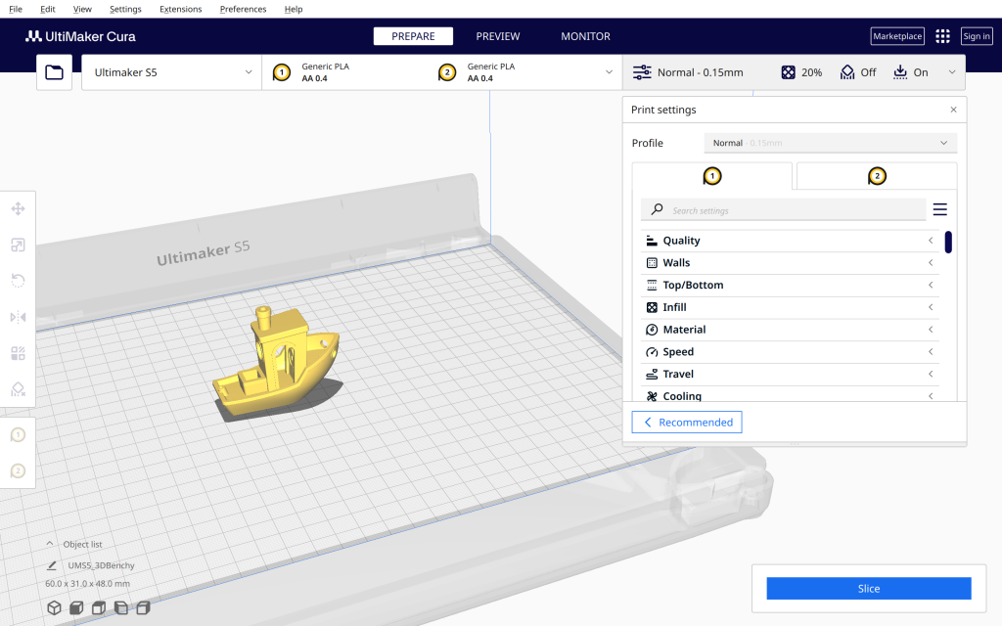The image size is (1002, 626).
Task: Select the Move tool
Action: 18,208
